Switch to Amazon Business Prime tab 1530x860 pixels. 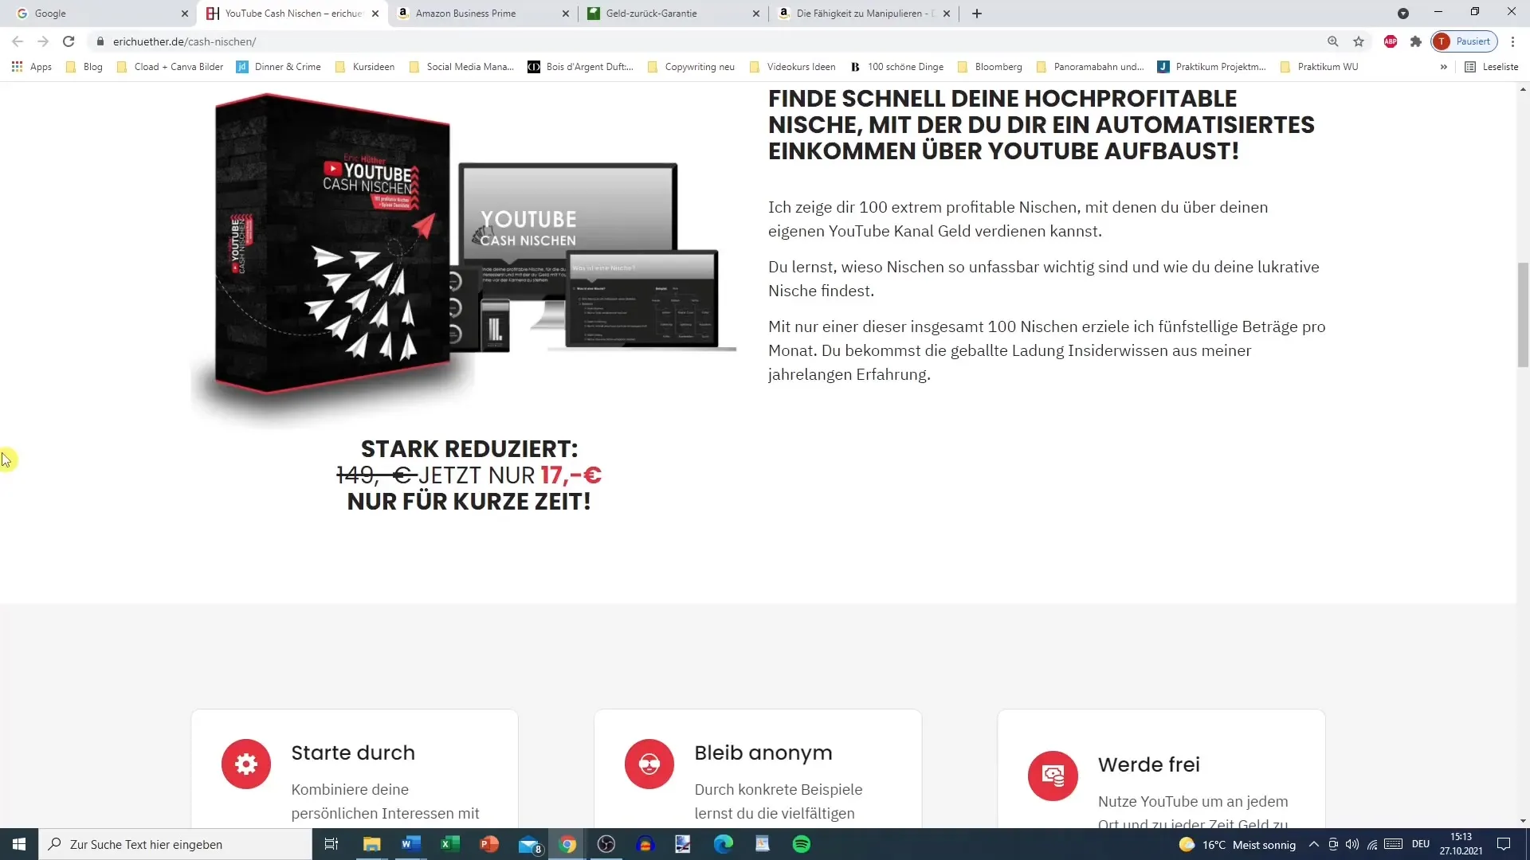pos(482,14)
